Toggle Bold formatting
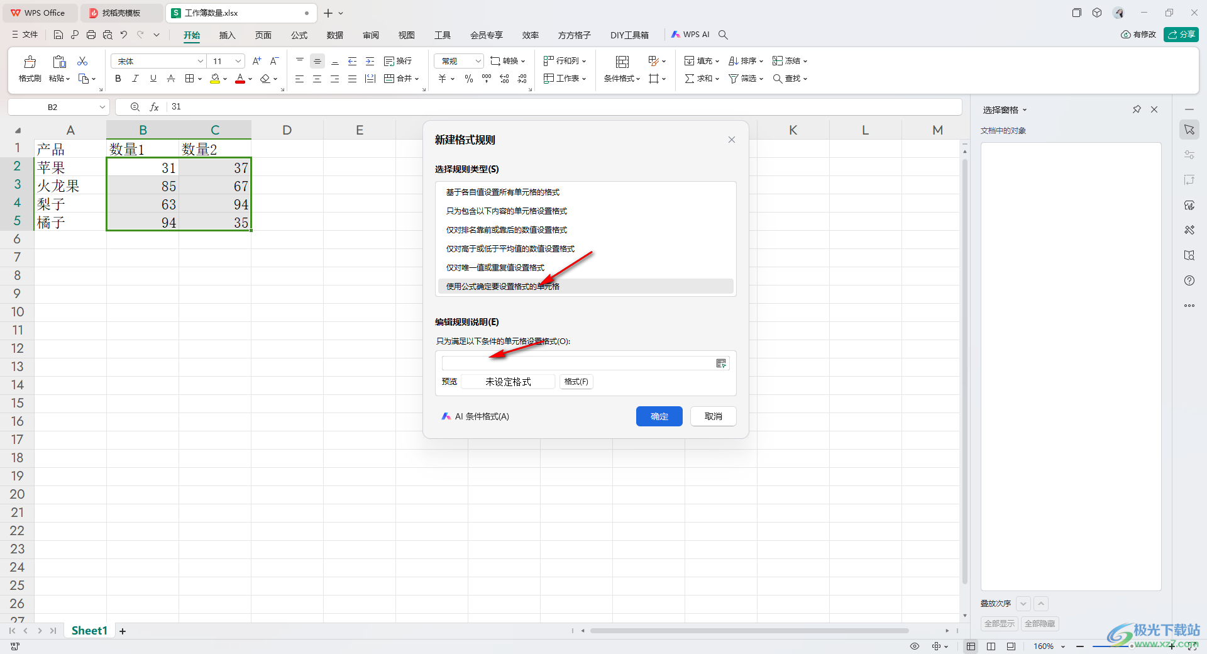 [x=118, y=79]
